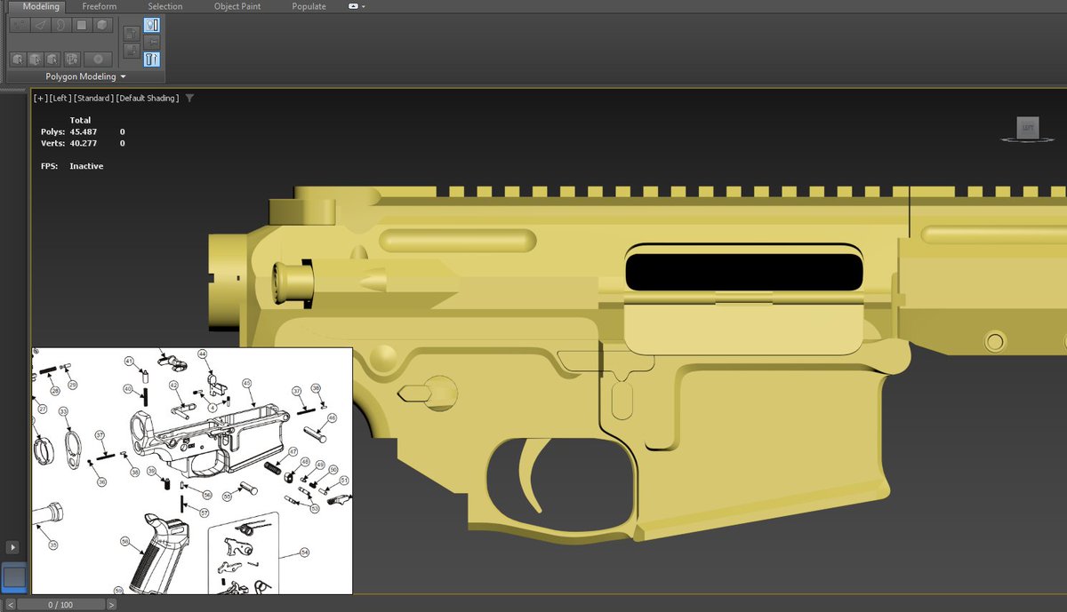1067x612 pixels.
Task: Open the Freeform ribbon tab
Action: tap(100, 6)
